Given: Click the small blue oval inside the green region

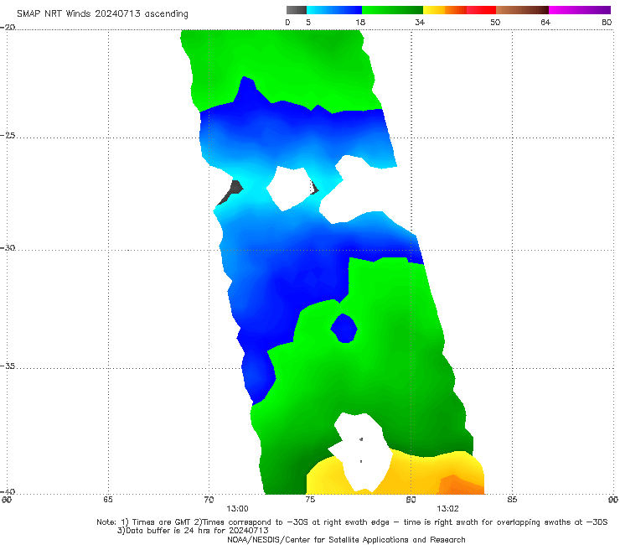Looking at the screenshot, I should tap(344, 329).
